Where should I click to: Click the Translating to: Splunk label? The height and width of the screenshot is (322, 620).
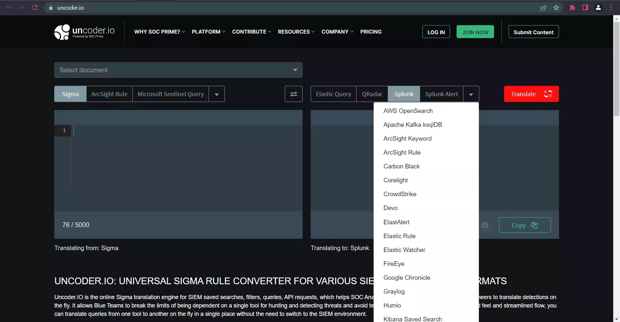pyautogui.click(x=340, y=248)
